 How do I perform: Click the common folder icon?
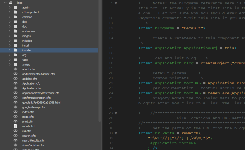pyautogui.click(x=15, y=17)
